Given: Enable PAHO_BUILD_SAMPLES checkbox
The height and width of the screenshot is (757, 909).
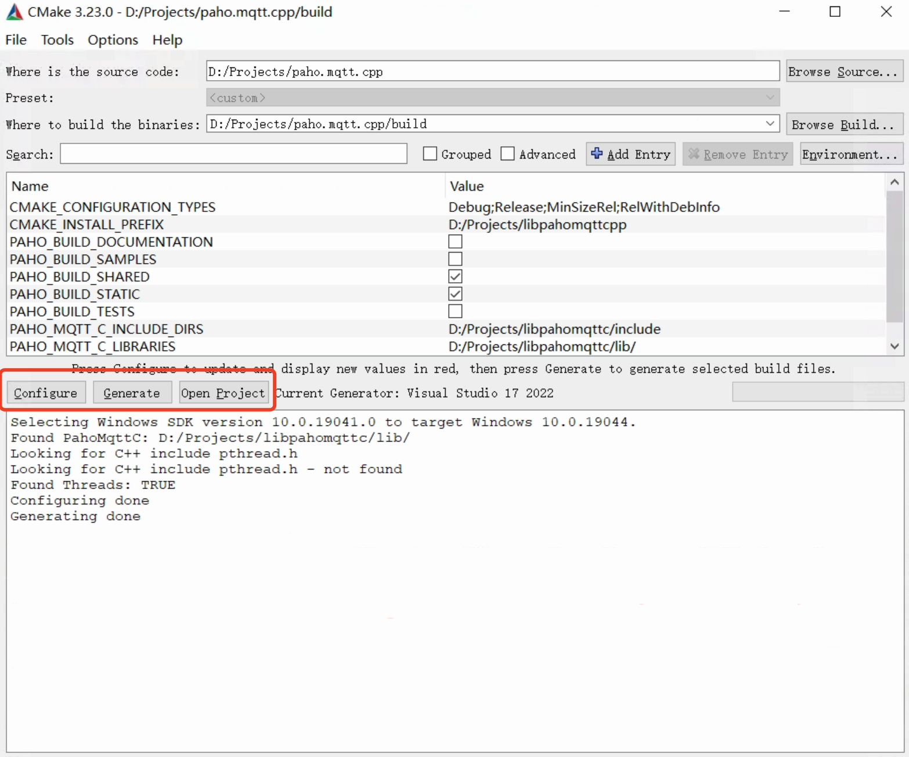Looking at the screenshot, I should point(456,259).
